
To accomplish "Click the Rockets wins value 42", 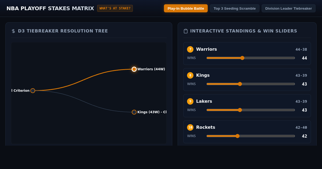I will (304, 136).
